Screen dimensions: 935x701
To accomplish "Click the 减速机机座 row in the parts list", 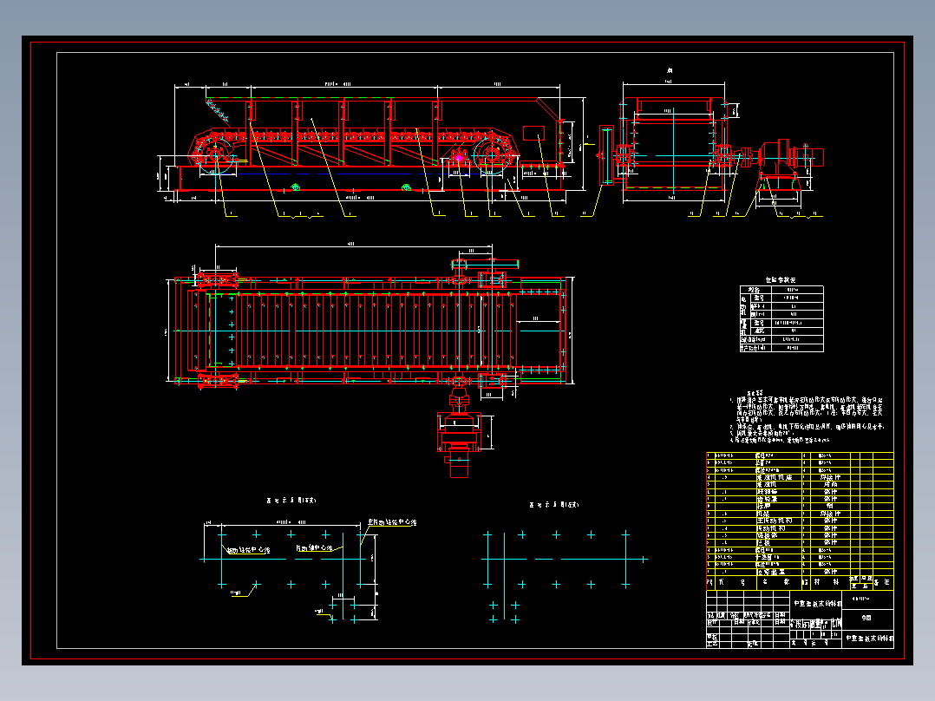I will (800, 477).
